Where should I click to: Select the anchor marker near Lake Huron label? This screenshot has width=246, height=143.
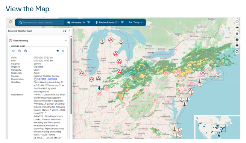121,42
